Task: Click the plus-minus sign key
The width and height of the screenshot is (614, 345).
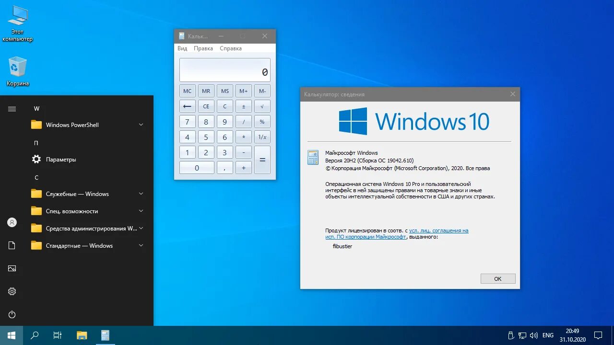Action: click(x=243, y=106)
